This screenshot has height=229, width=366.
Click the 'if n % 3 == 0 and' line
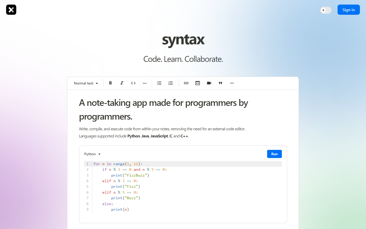[x=134, y=169]
